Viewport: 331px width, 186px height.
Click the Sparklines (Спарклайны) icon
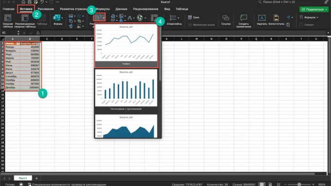(173, 18)
